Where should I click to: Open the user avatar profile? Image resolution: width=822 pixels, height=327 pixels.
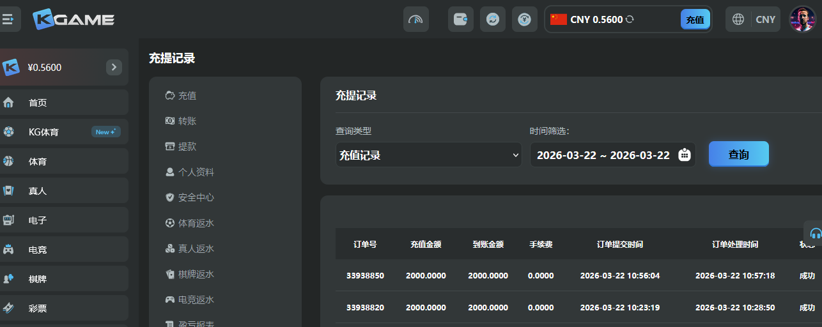tap(802, 19)
